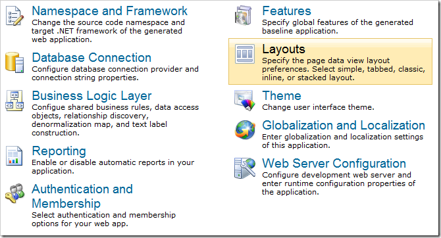Open the Business Logic Layer link

click(x=91, y=96)
